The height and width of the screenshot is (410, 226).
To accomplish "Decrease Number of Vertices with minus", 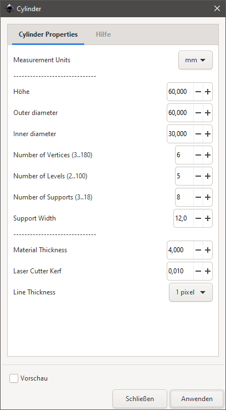I will pyautogui.click(x=198, y=155).
